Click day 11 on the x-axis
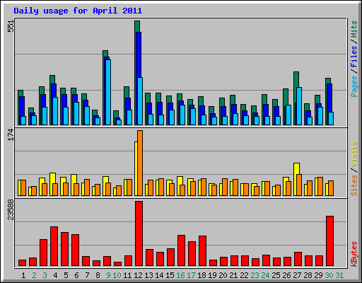362x283 pixels. tap(127, 275)
